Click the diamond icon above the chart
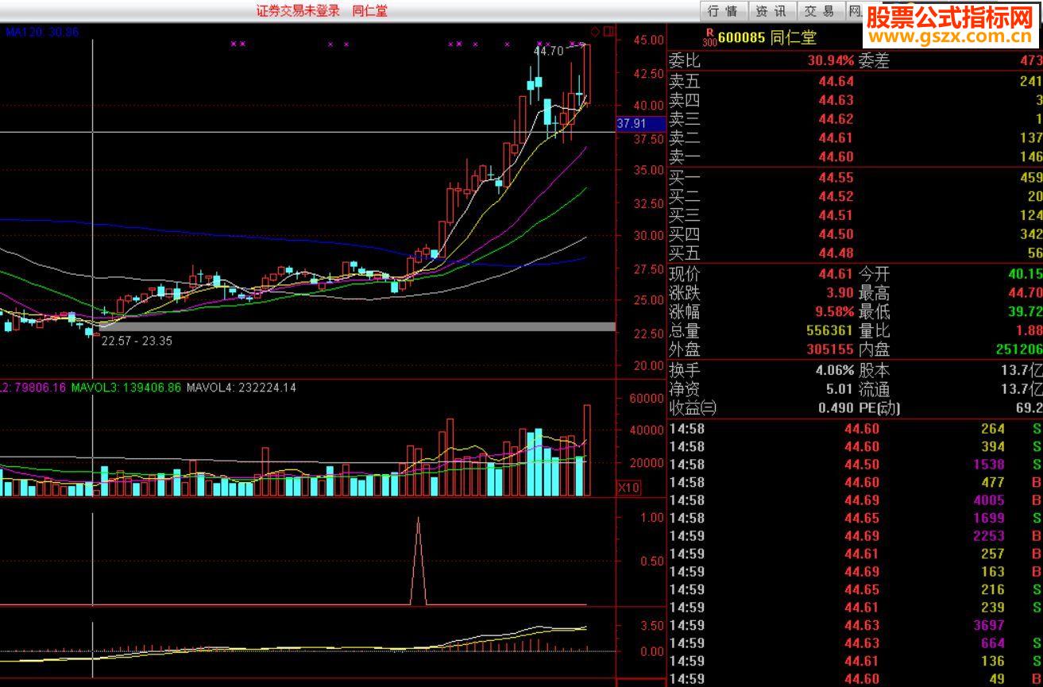1043x687 pixels. (594, 32)
